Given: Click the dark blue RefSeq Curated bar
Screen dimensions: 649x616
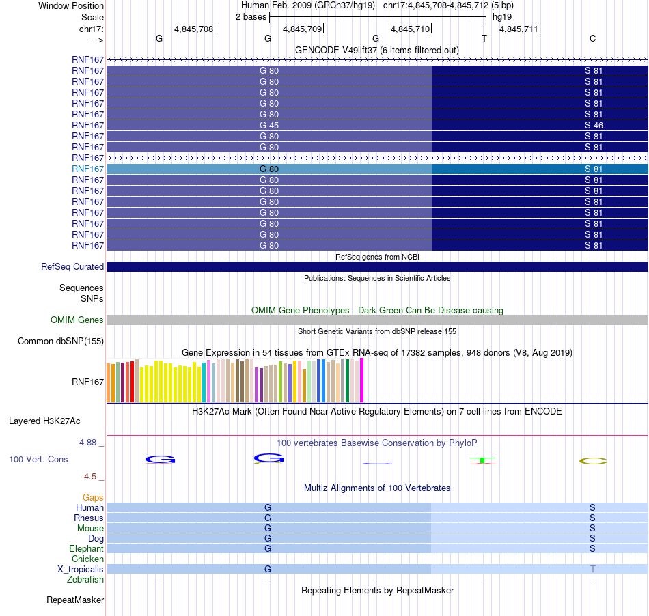Looking at the screenshot, I should [x=377, y=266].
